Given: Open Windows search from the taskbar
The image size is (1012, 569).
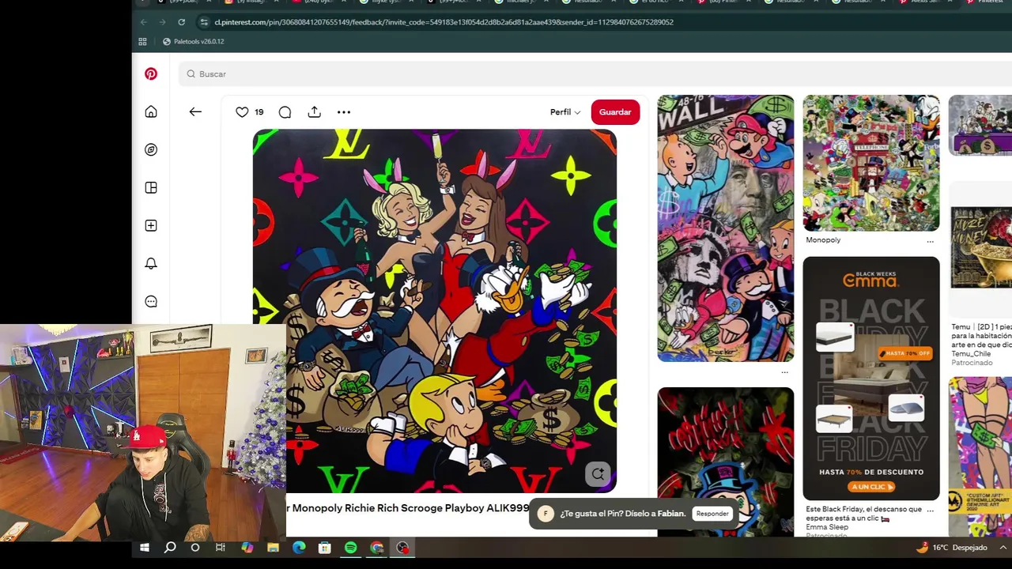Looking at the screenshot, I should [170, 548].
